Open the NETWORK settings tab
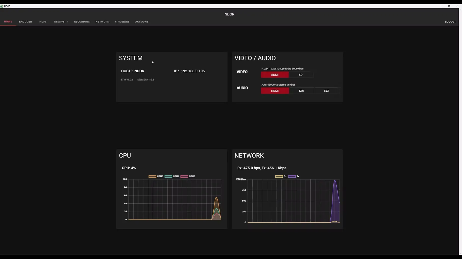The width and height of the screenshot is (462, 259). pyautogui.click(x=102, y=22)
